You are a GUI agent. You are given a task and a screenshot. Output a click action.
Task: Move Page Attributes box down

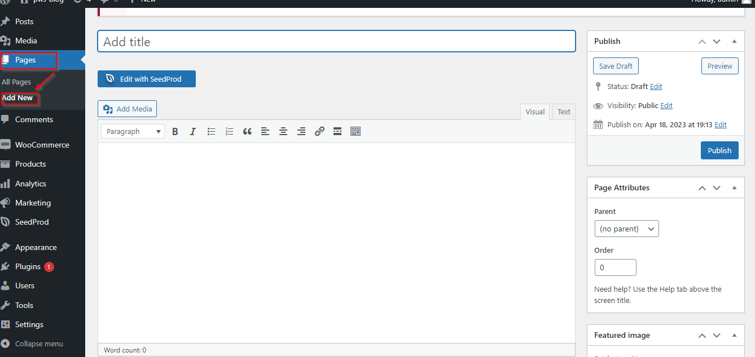717,188
